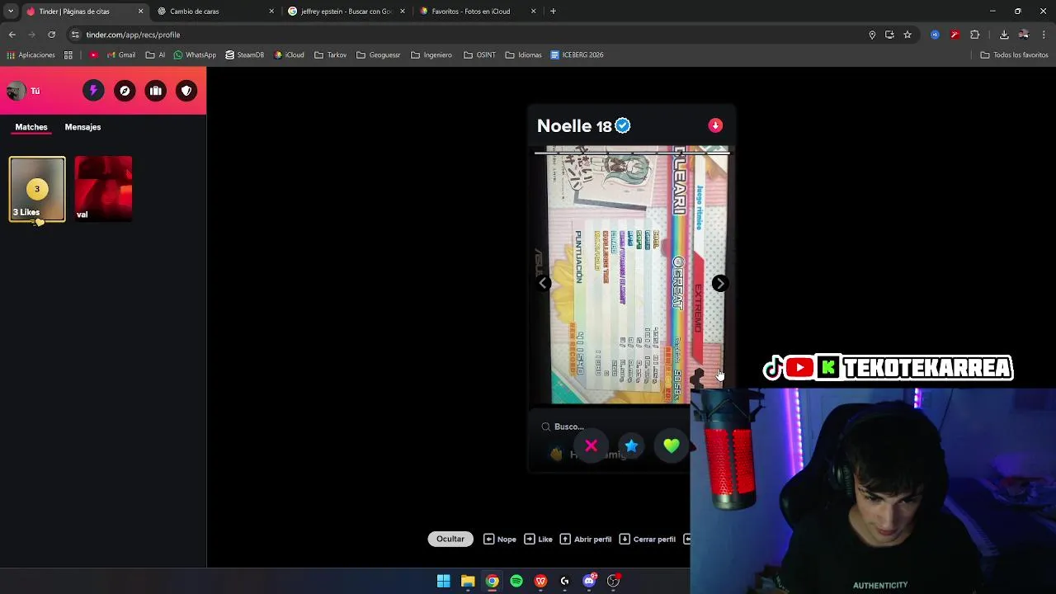The width and height of the screenshot is (1056, 594).
Task: Click the browser back arrow
Action: tap(12, 35)
